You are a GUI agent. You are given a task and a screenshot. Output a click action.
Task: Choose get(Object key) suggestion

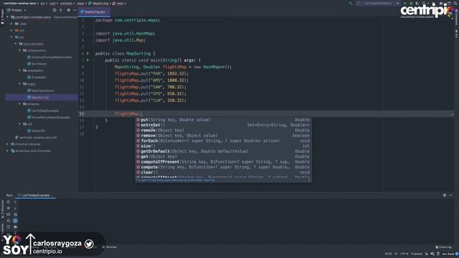(x=223, y=156)
